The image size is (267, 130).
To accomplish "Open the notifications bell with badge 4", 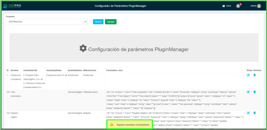I will point(238,6).
